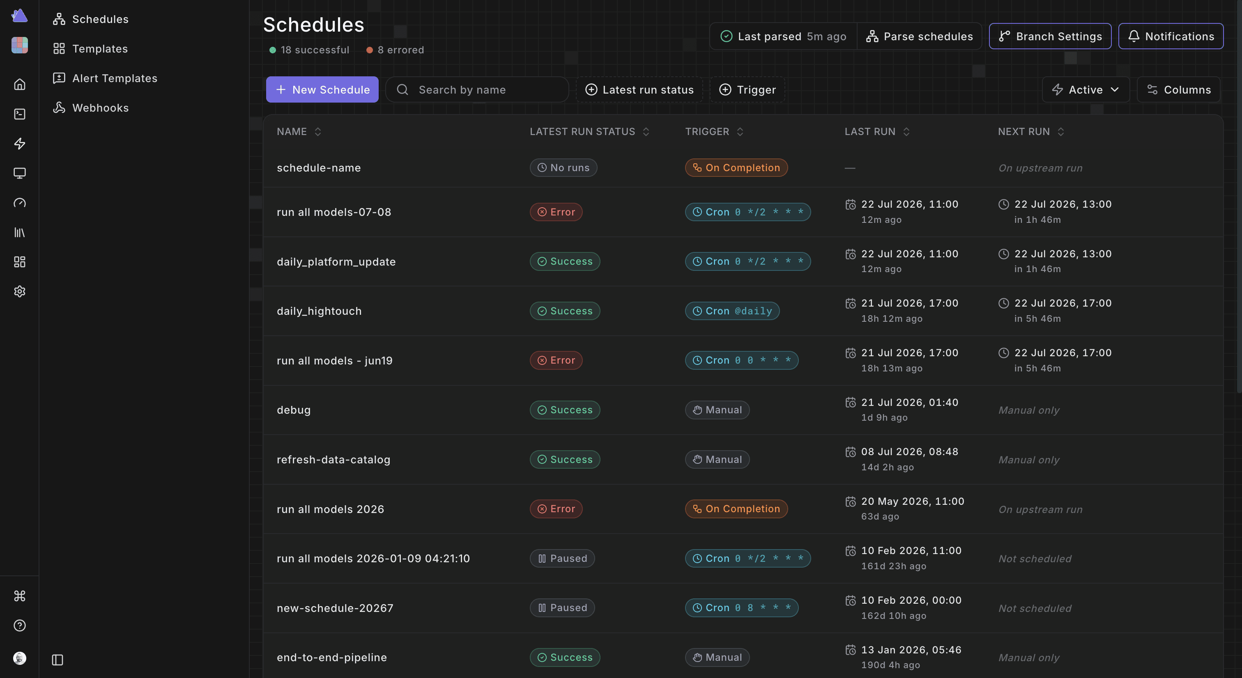
Task: Add the Latest run status filter
Action: [x=639, y=89]
